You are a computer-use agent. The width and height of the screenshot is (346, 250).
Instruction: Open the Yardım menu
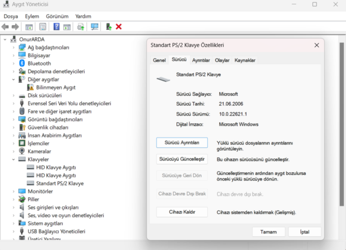83,16
